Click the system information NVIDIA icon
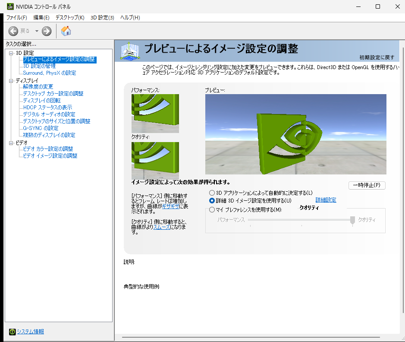 point(12,332)
